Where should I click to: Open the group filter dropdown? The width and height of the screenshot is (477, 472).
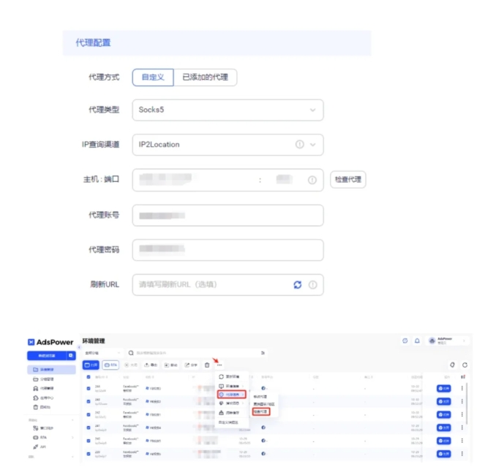tap(102, 353)
